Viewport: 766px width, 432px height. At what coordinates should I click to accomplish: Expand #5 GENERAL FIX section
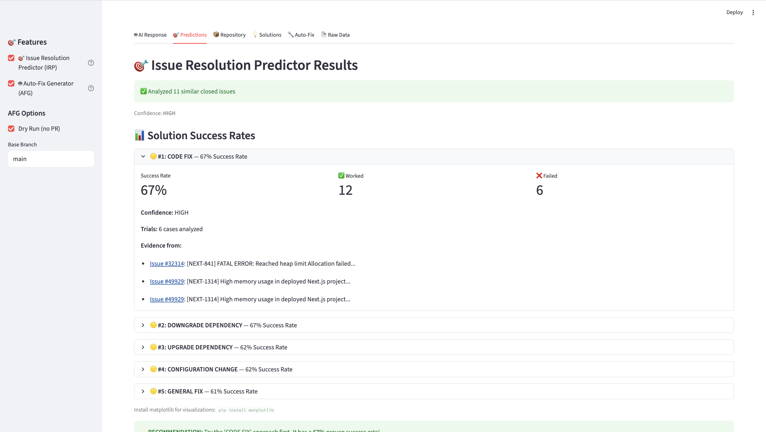pyautogui.click(x=143, y=391)
